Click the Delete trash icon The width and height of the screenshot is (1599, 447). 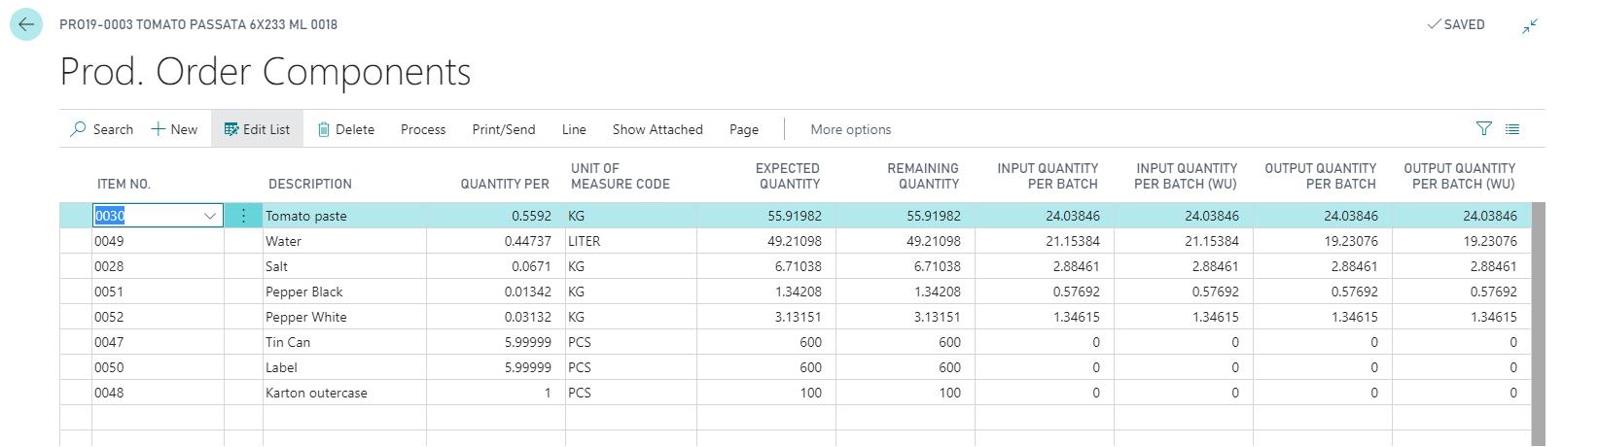(x=324, y=129)
